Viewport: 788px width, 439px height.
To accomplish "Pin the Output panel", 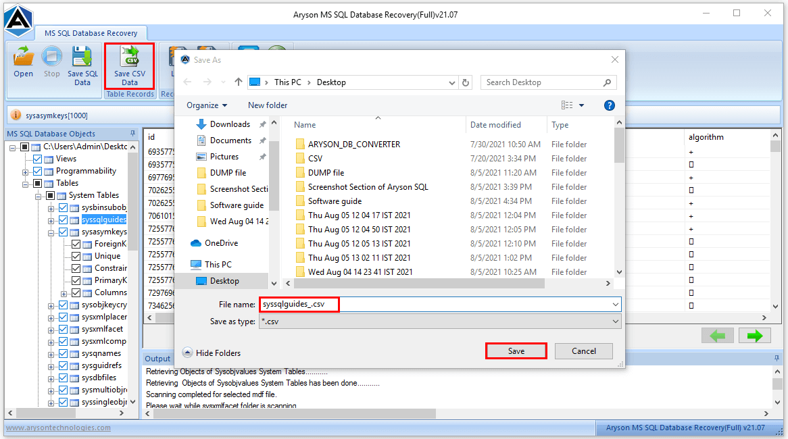I will click(x=777, y=358).
